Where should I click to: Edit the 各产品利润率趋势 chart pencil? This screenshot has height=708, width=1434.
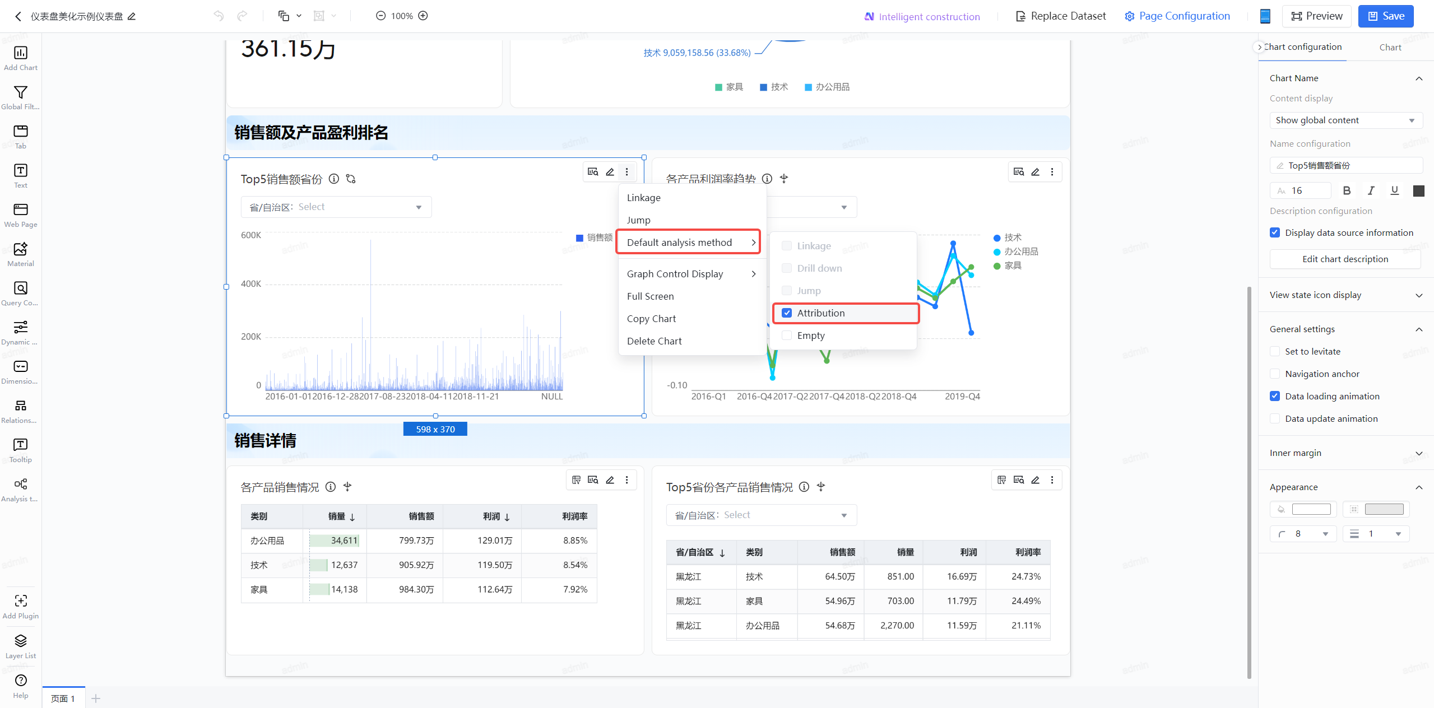pyautogui.click(x=1035, y=172)
